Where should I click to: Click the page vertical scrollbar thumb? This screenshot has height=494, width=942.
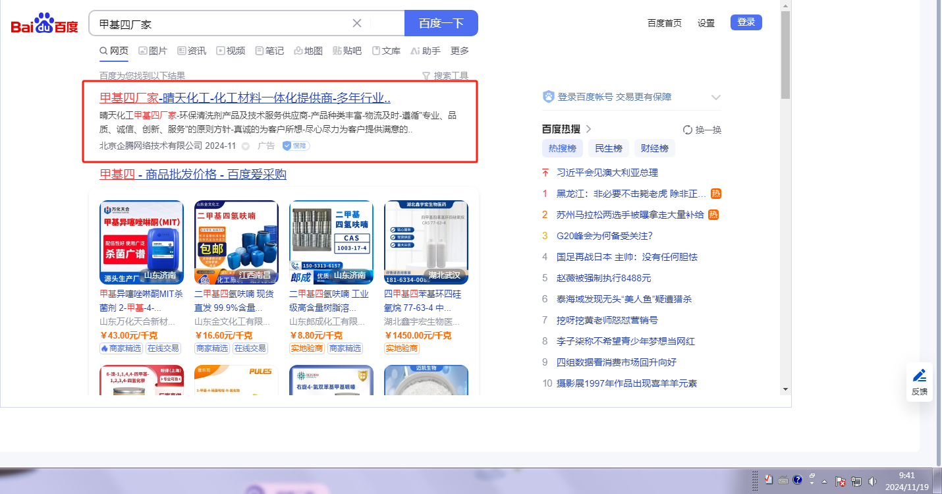coord(785,55)
